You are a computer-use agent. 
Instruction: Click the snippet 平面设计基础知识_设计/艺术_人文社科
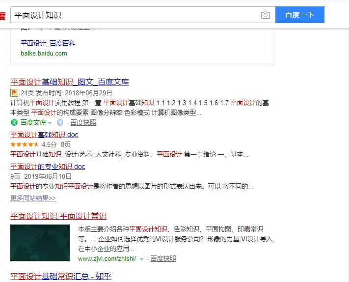coord(129,154)
